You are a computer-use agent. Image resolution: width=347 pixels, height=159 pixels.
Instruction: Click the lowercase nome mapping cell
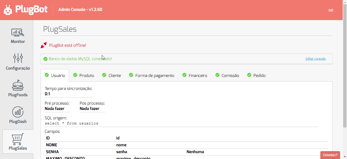[x=121, y=145]
